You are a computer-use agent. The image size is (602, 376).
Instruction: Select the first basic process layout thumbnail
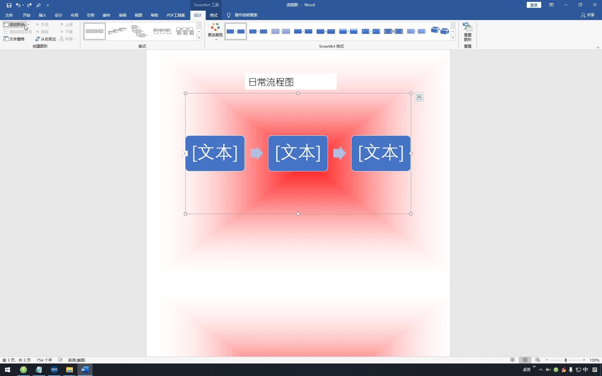click(x=95, y=31)
